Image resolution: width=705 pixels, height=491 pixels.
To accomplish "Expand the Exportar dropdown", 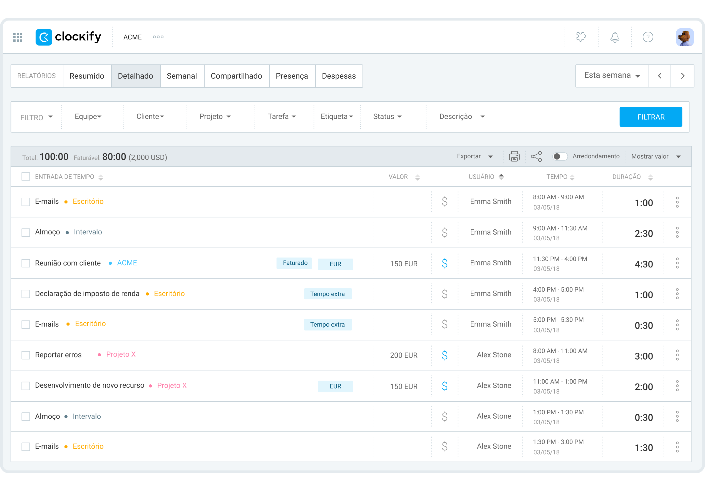I will tap(474, 156).
